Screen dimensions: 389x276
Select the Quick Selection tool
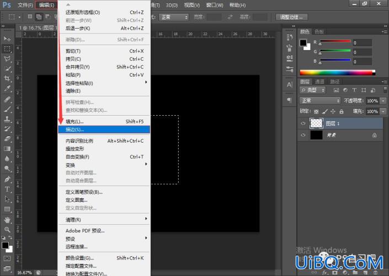[7, 69]
